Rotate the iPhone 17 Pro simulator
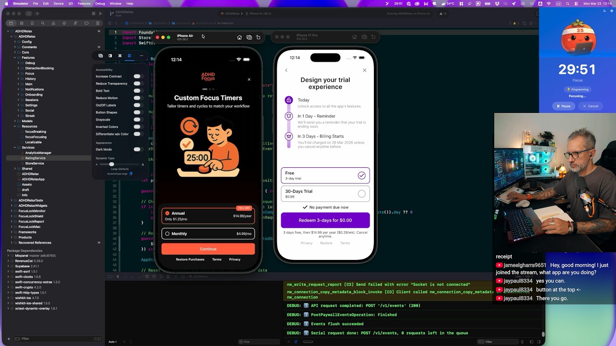Image resolution: width=616 pixels, height=346 pixels. click(x=373, y=37)
